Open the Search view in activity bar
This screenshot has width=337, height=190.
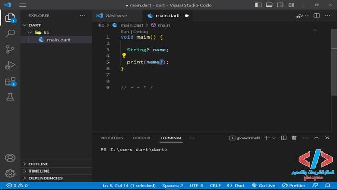click(x=10, y=33)
